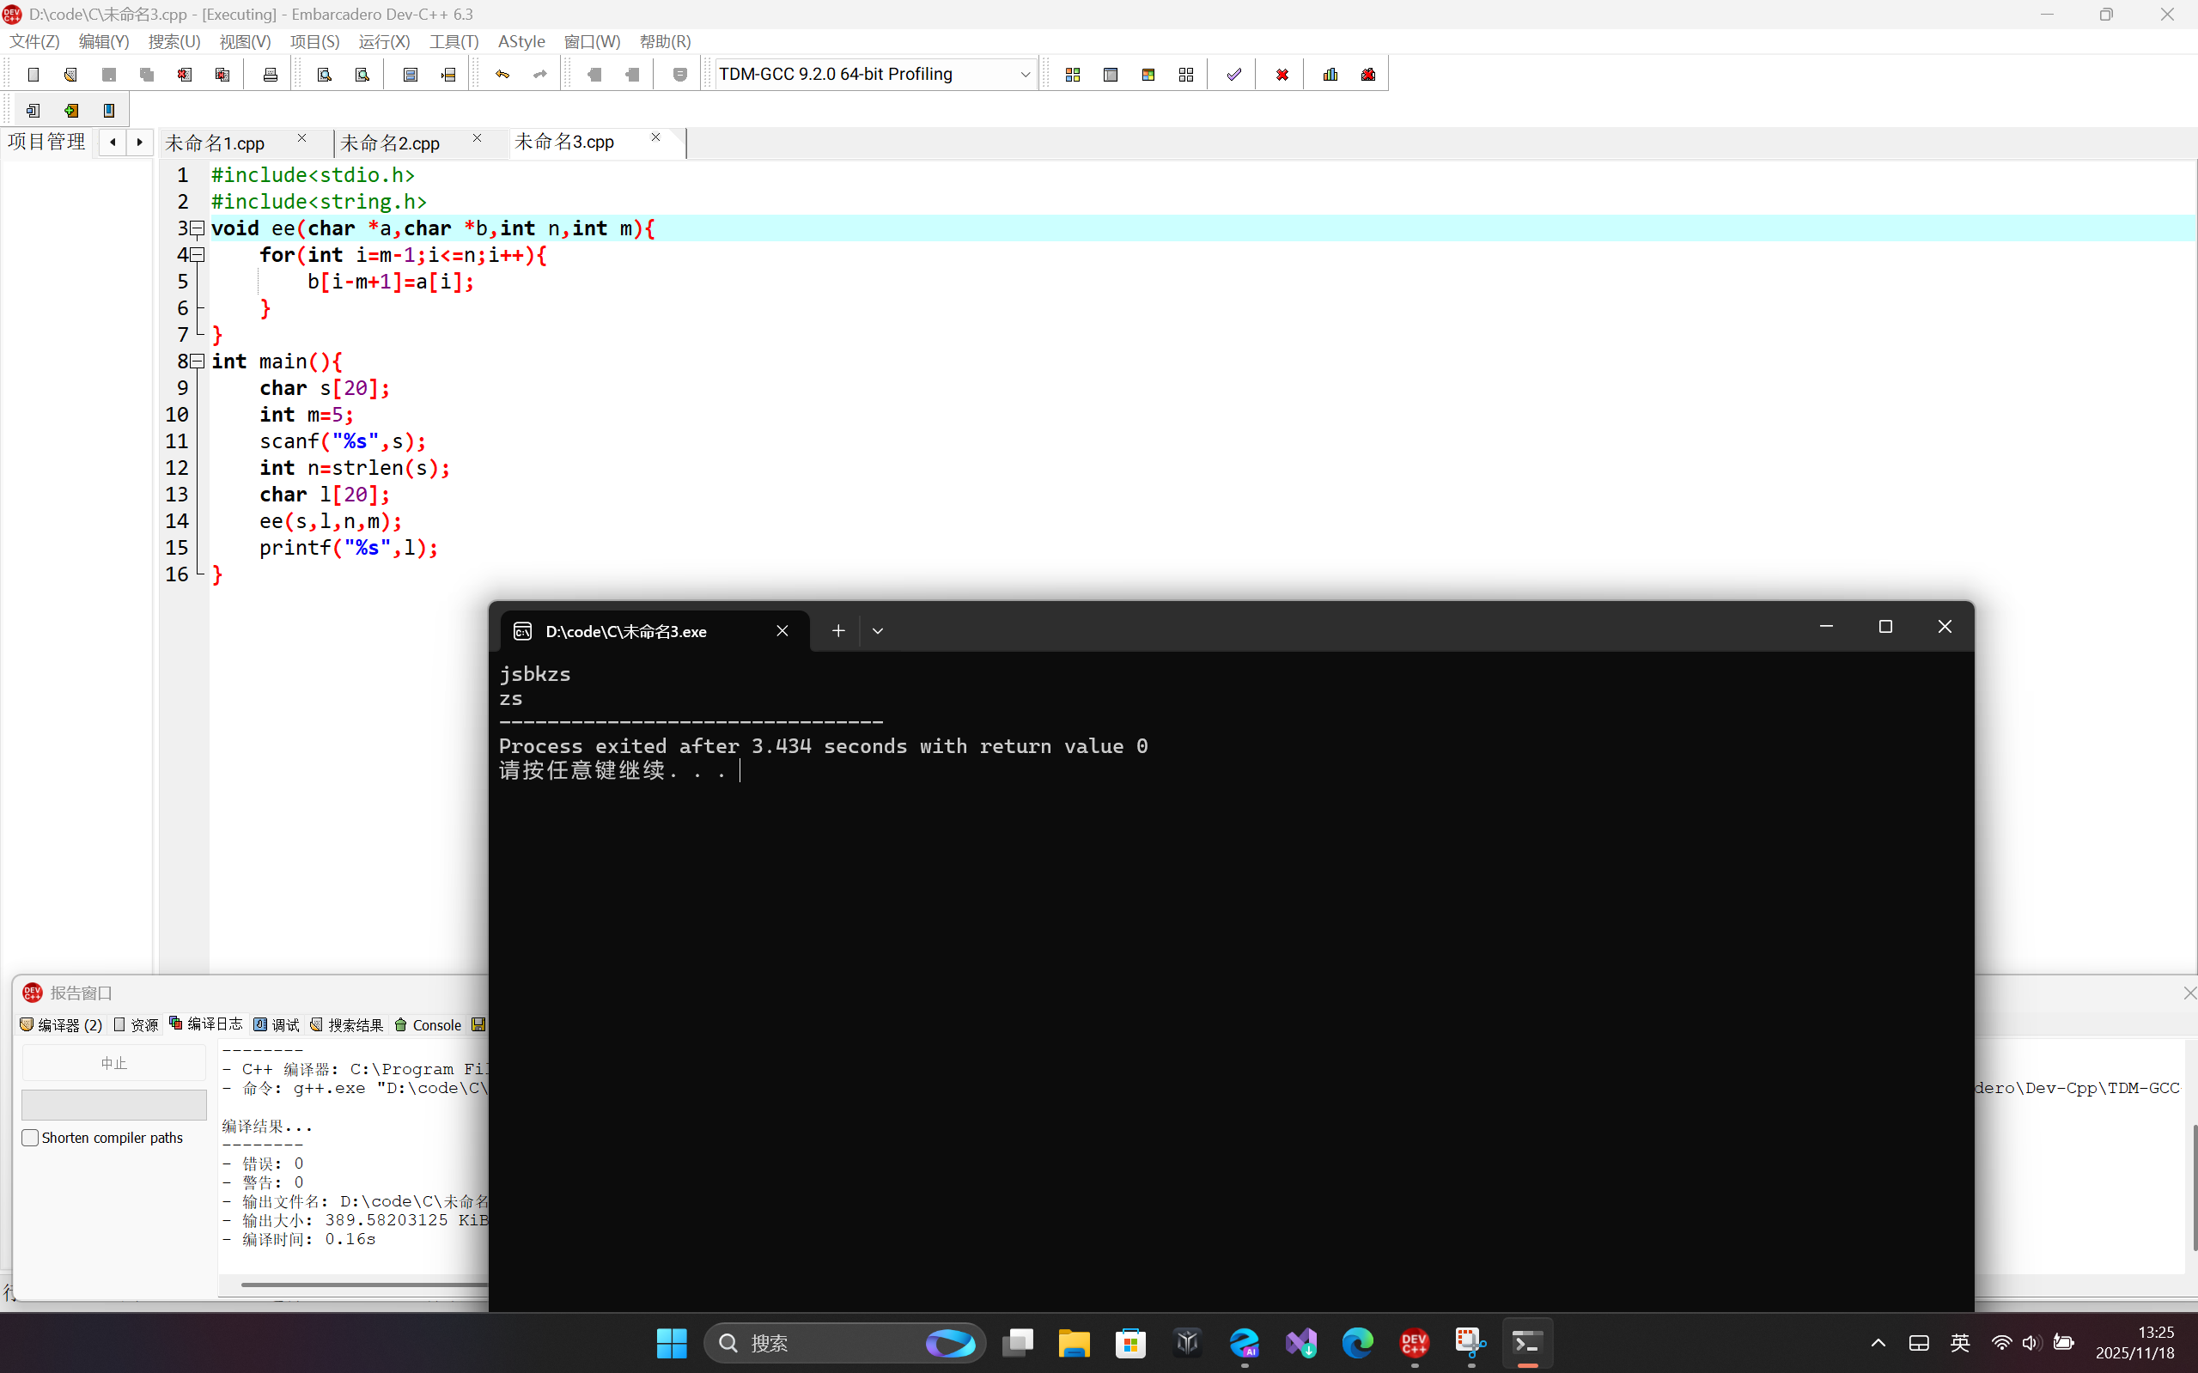Viewport: 2198px width, 1373px height.
Task: Collapse the ee function fold on line 3
Action: [x=197, y=228]
